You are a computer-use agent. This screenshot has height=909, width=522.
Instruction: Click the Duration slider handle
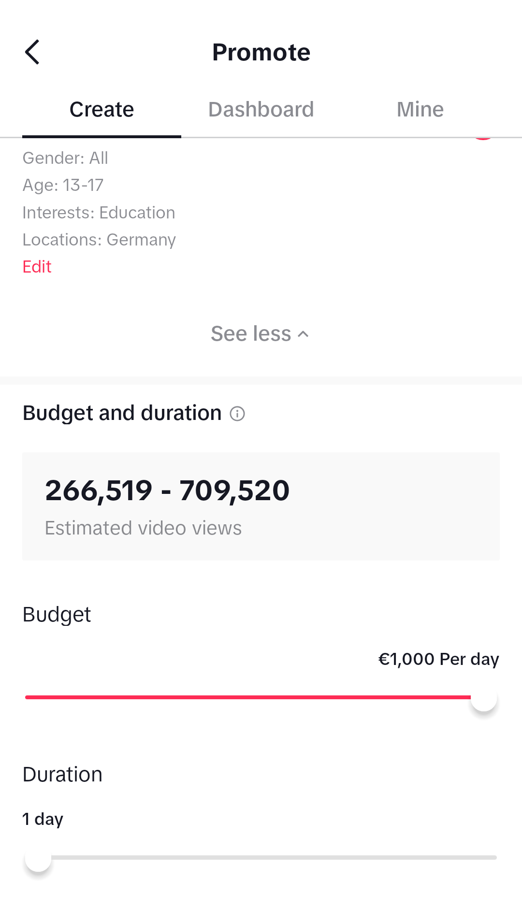38,858
